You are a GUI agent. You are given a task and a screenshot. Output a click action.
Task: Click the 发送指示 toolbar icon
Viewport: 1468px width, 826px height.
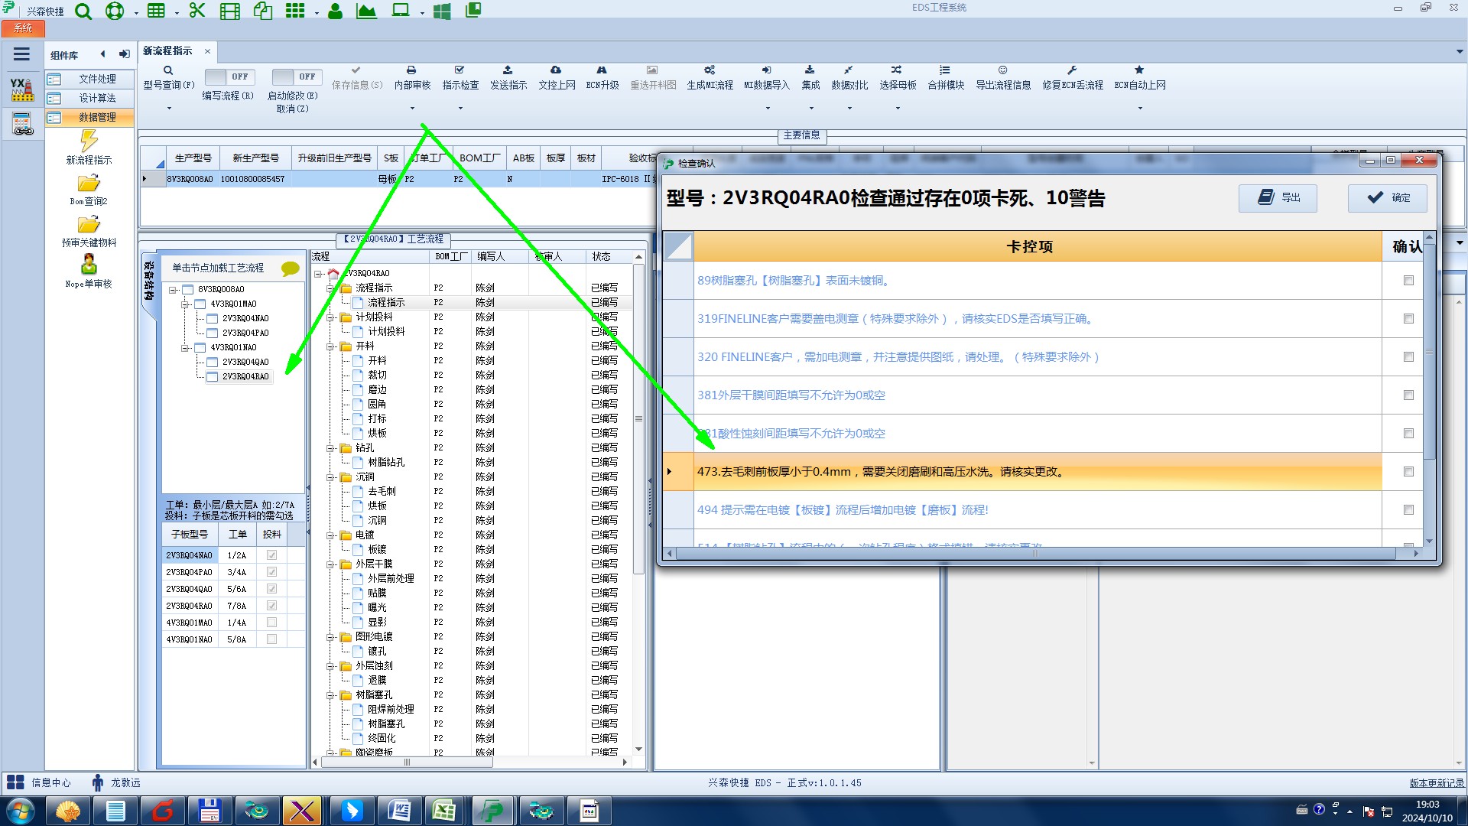coord(508,70)
